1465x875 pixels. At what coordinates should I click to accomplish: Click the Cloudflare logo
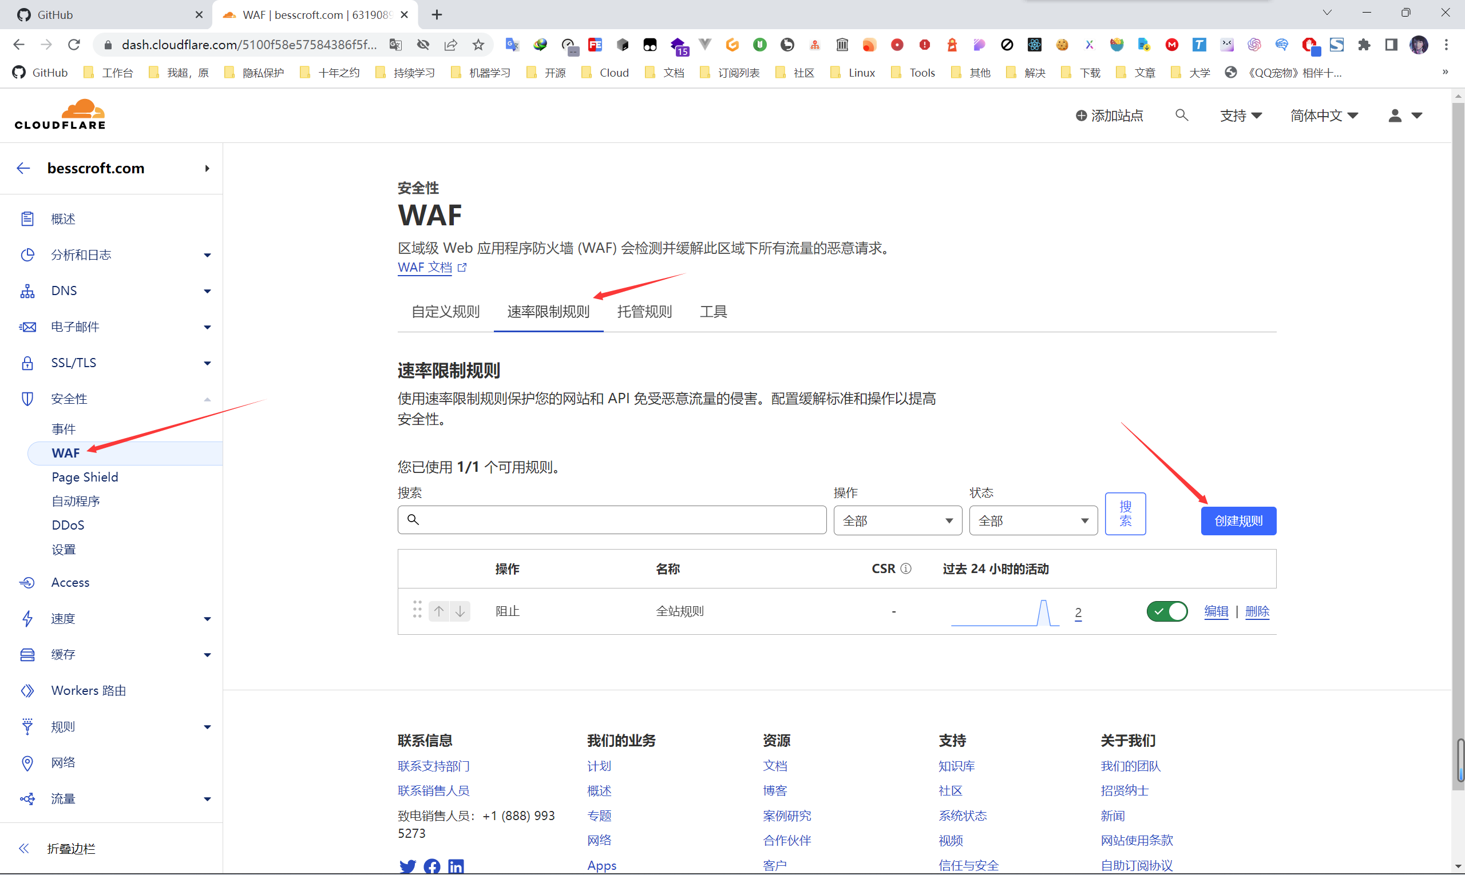click(x=60, y=114)
